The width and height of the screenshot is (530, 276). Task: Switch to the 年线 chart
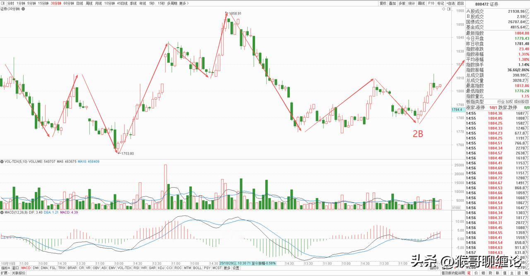143,3
